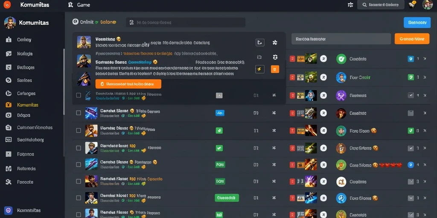Click the green labelled button in the game list
This screenshot has height=218, width=437.
tap(227, 198)
